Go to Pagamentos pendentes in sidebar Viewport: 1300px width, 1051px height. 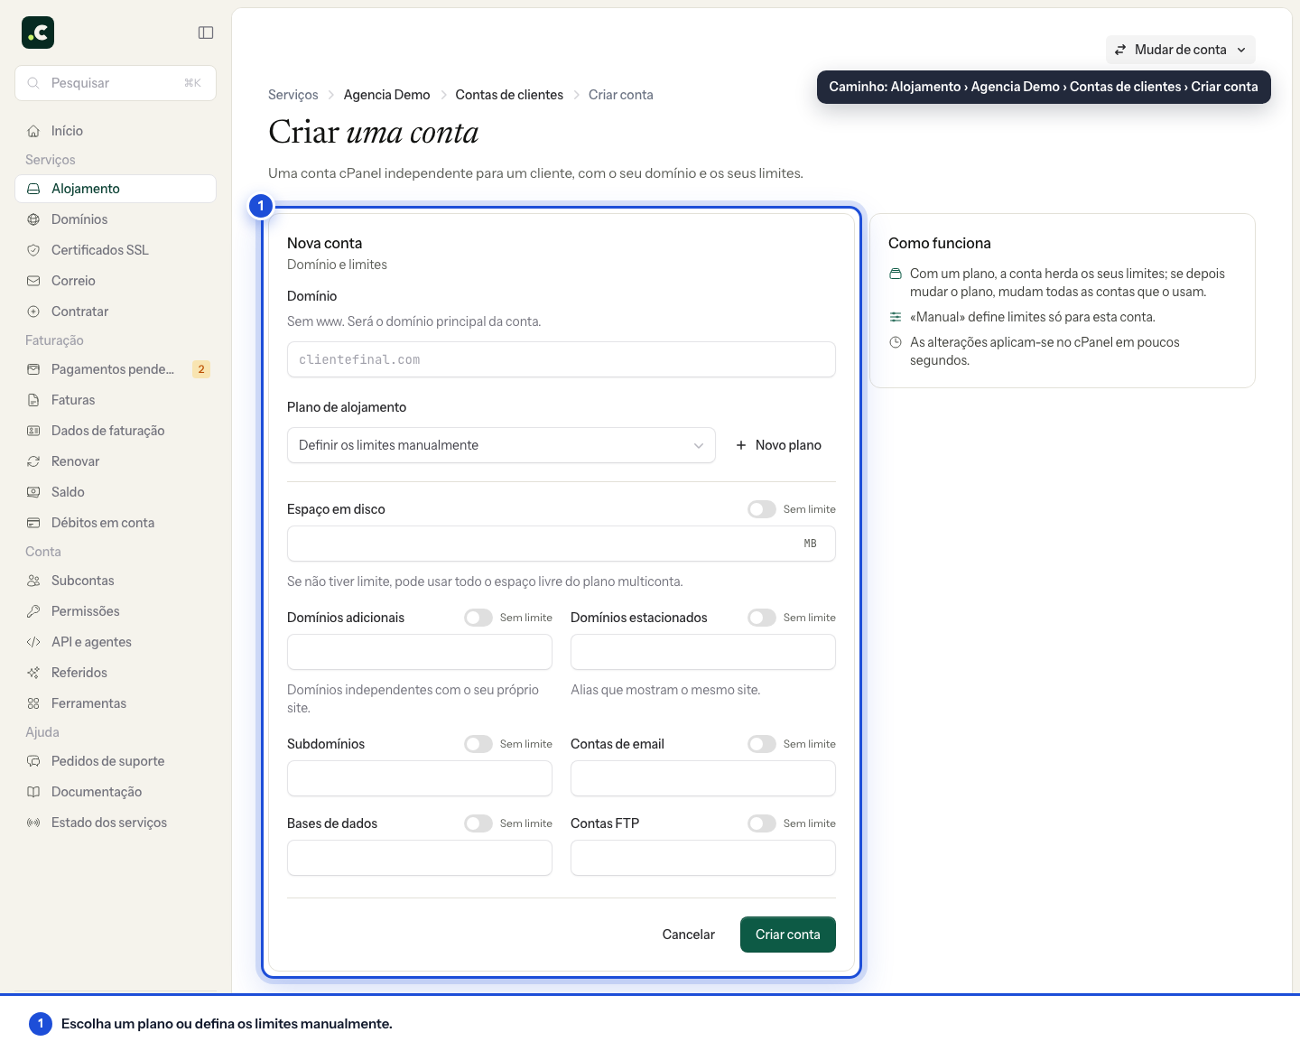116,369
